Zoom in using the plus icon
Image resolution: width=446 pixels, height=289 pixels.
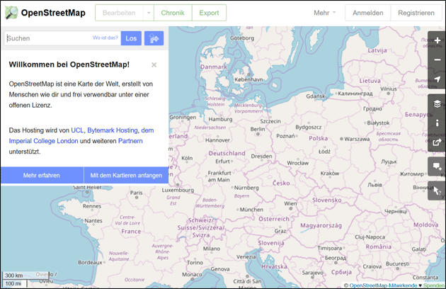coord(438,40)
